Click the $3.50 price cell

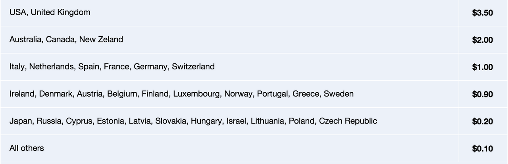coord(483,13)
